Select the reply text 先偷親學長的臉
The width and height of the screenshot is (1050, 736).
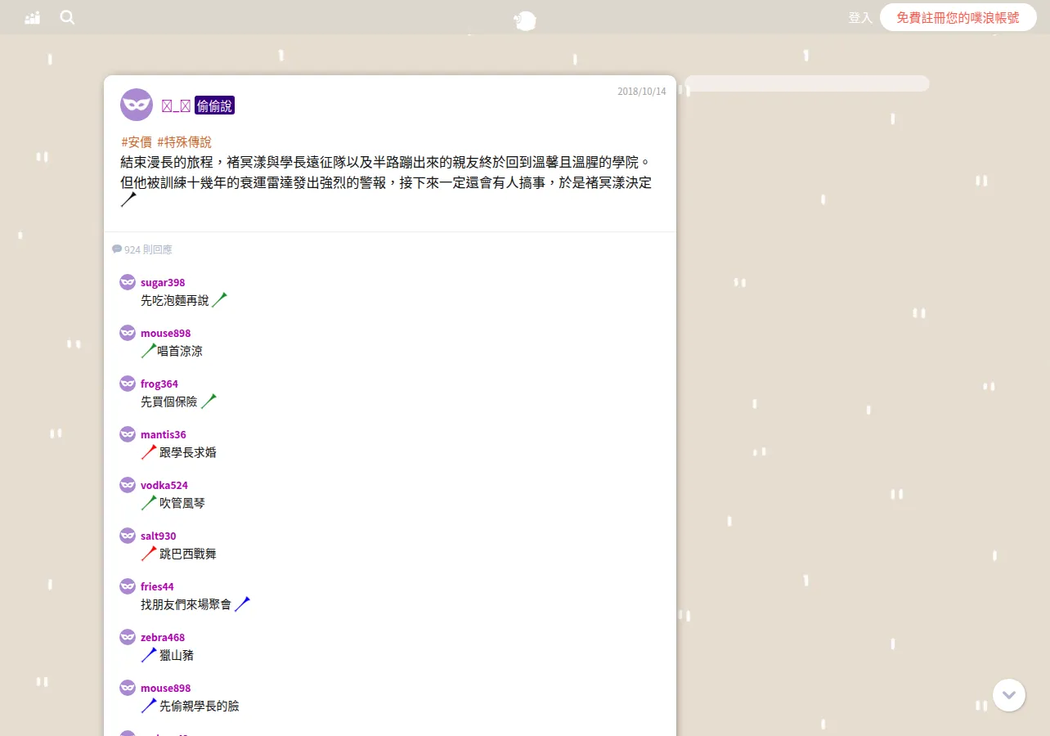(200, 707)
